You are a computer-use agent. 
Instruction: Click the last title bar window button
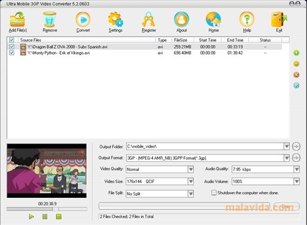(x=297, y=4)
